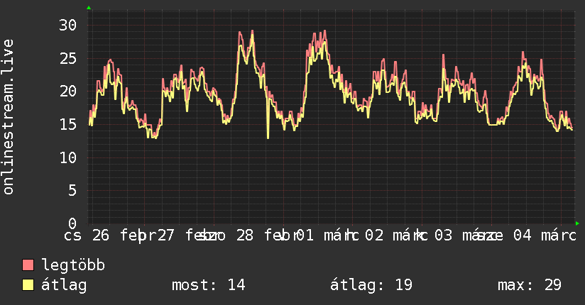Image resolution: width=585 pixels, height=305 pixels.
Task: Click the 'max: 29' maximum value
Action: click(529, 285)
